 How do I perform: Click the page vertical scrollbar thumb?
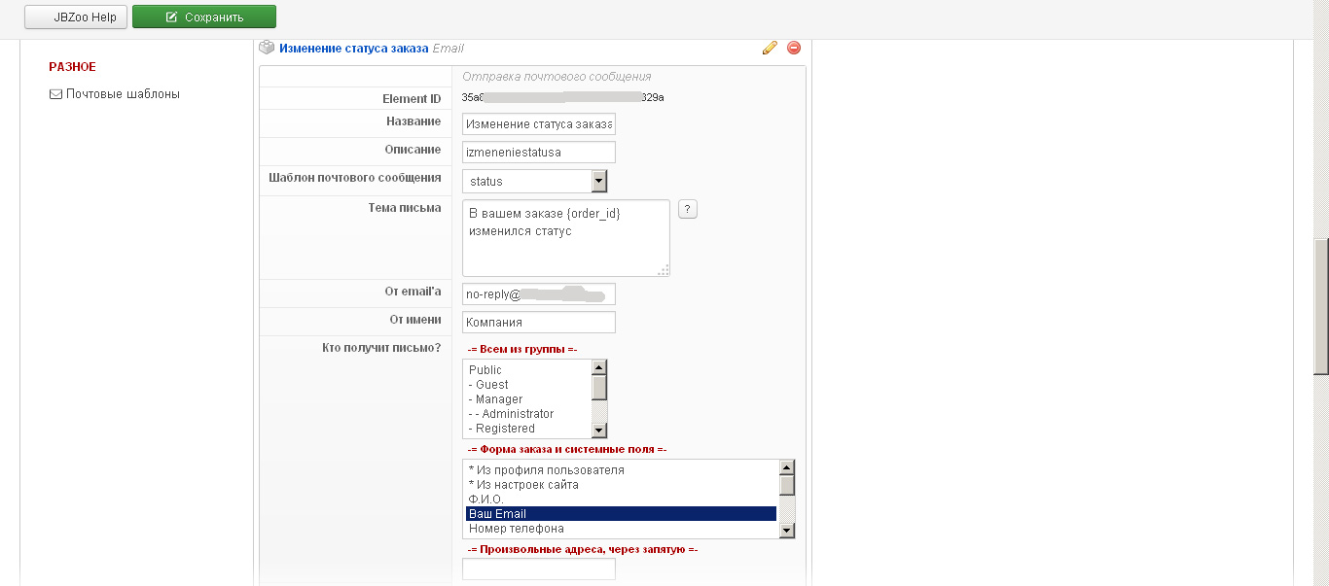(1320, 306)
